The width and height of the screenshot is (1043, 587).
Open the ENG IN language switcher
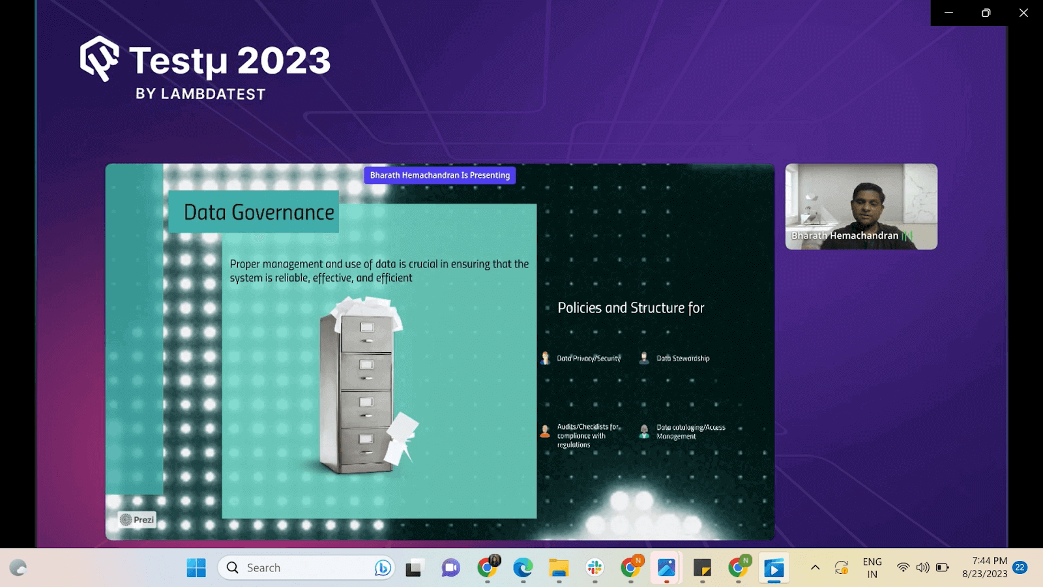point(872,567)
